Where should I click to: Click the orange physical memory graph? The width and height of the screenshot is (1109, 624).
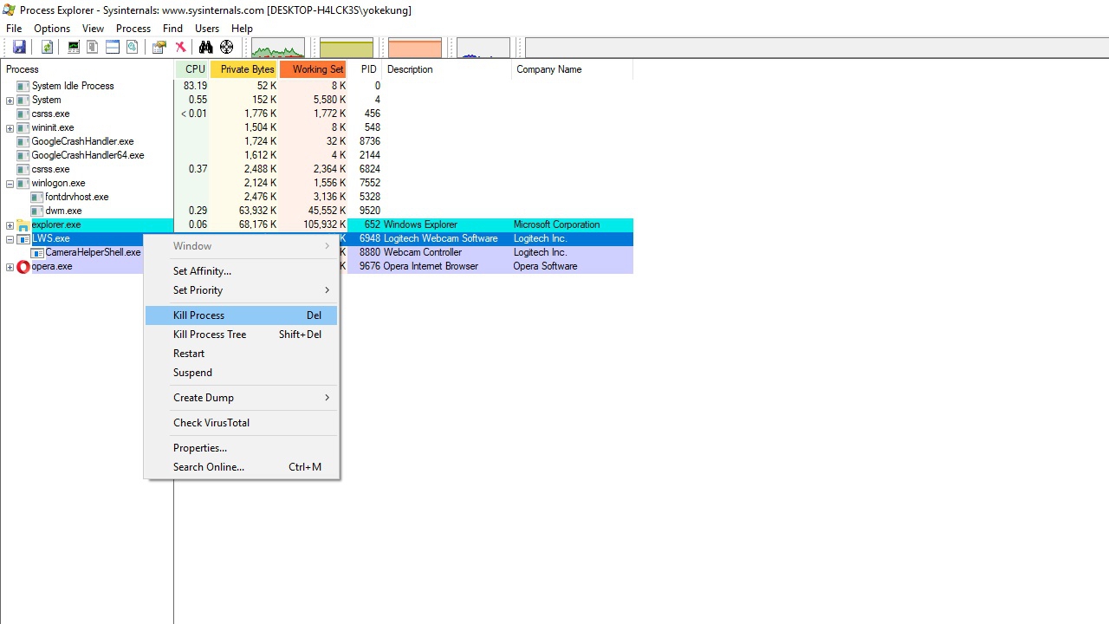tap(415, 49)
